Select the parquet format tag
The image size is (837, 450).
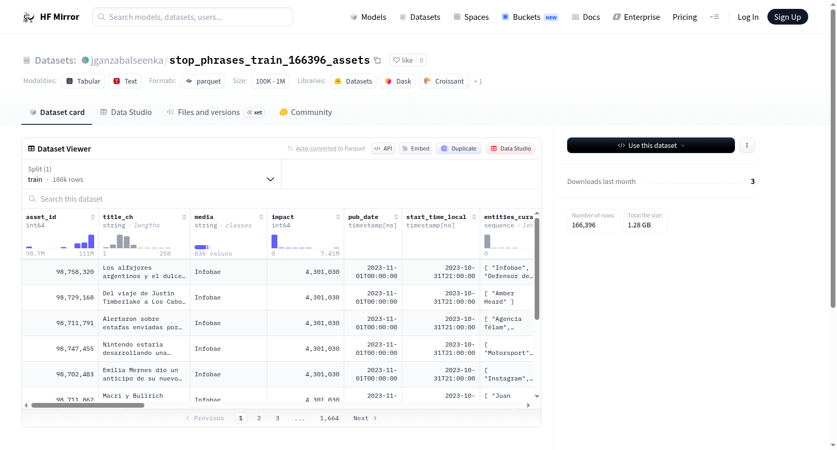(203, 81)
